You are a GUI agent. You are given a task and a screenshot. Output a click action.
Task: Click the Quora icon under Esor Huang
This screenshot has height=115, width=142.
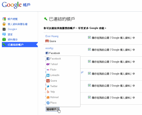coord(47,41)
